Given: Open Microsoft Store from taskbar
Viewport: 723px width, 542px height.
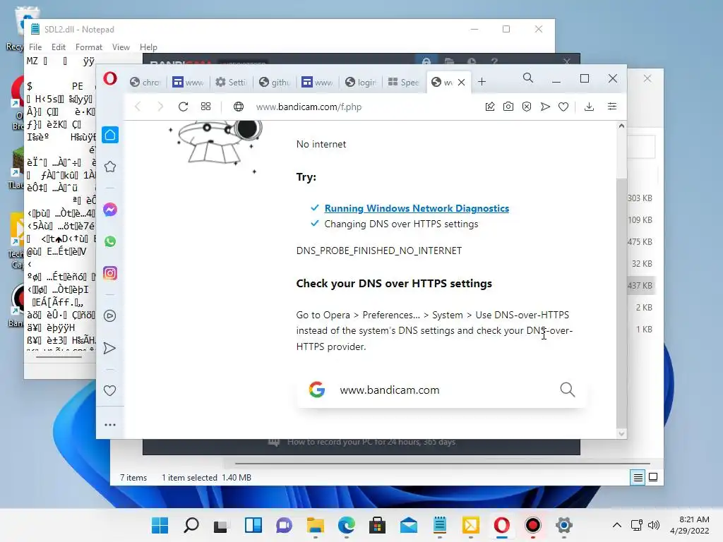Looking at the screenshot, I should click(377, 525).
